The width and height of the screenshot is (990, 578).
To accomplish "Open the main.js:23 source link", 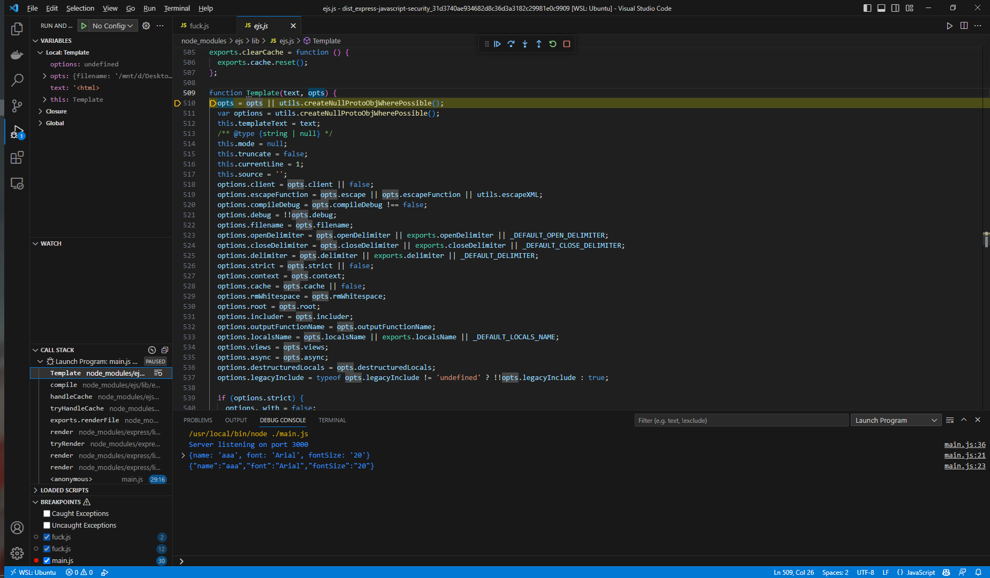I will 965,466.
